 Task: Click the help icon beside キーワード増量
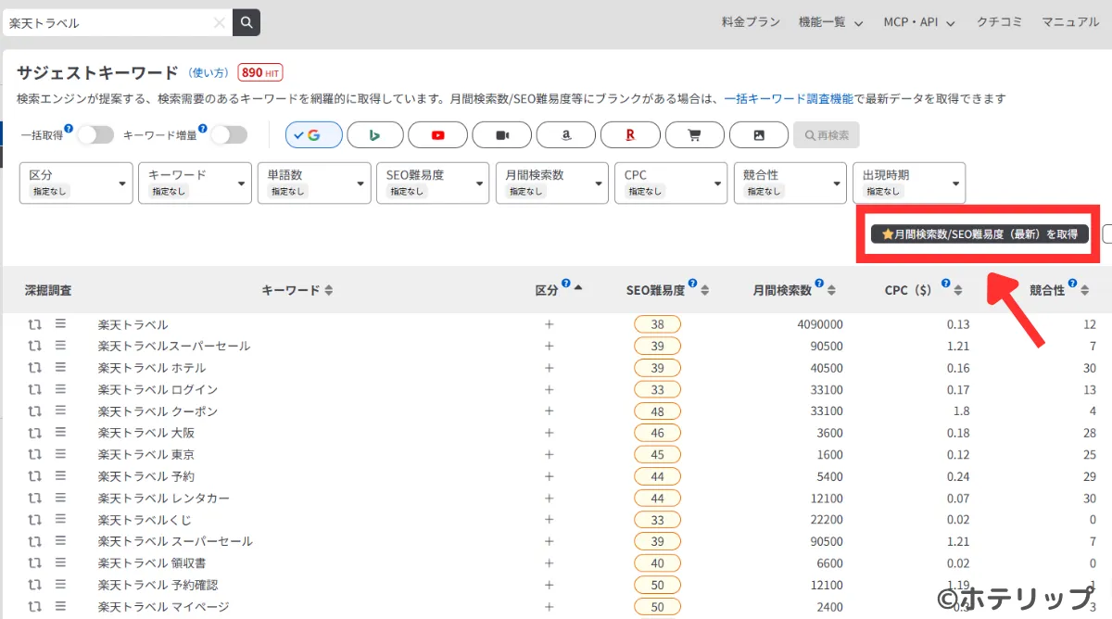(202, 129)
